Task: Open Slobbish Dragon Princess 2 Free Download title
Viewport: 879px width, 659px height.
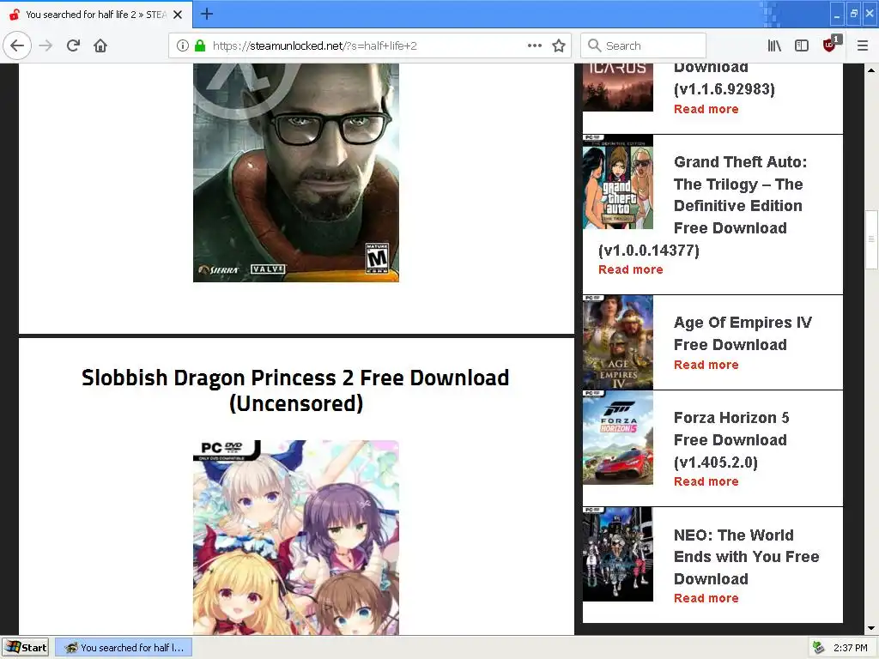Action: (x=295, y=390)
